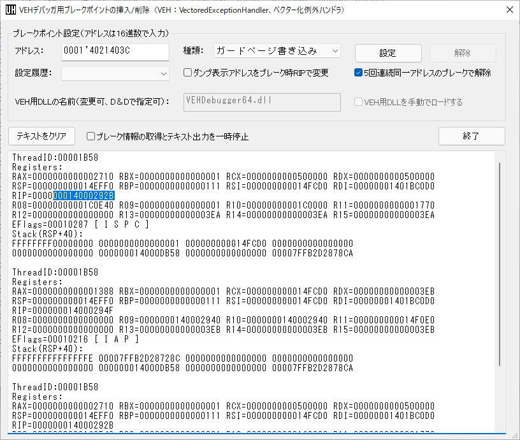Click stack value FFFFFFFF00000000
This screenshot has width=520, height=440.
[x=53, y=244]
